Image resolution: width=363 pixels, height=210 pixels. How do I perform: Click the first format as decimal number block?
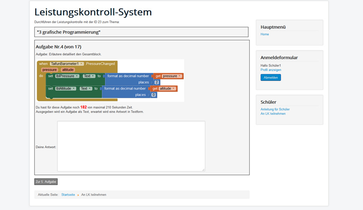coord(128,76)
